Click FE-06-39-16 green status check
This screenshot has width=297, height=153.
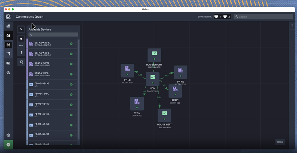(71, 85)
